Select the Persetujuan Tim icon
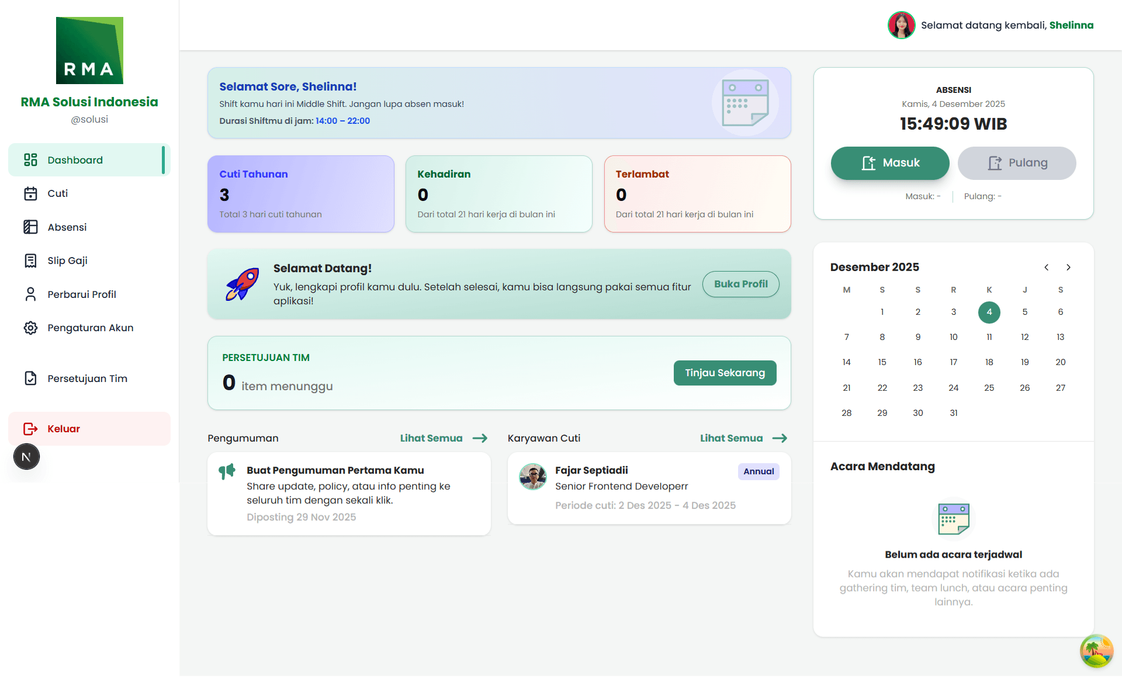The image size is (1122, 677). click(x=31, y=379)
